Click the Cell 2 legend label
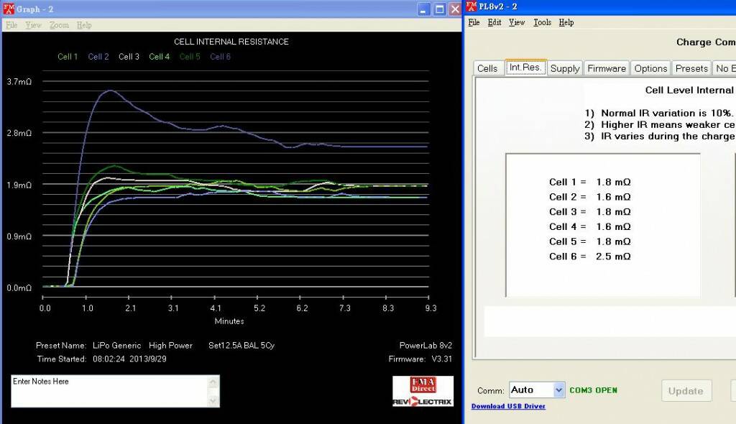The height and width of the screenshot is (424, 736). point(98,56)
